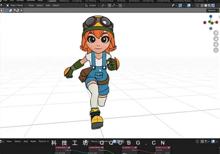This screenshot has height=154, width=220.
Task: Open object visibility and selectability dropdown
Action: coord(174,5)
